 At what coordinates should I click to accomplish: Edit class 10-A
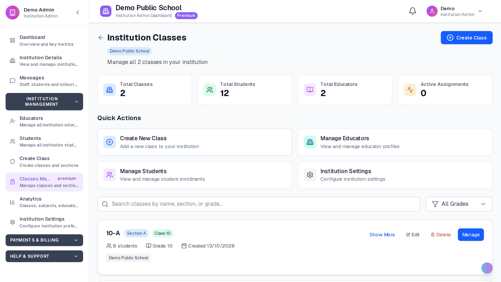[413, 235]
